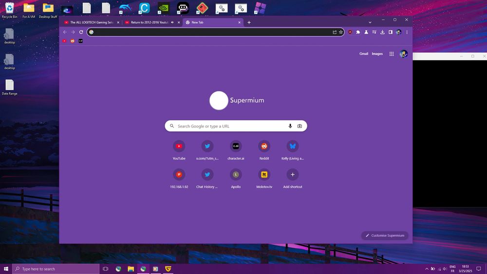The image size is (487, 274).
Task: Click the share page icon in address bar
Action: tap(335, 32)
